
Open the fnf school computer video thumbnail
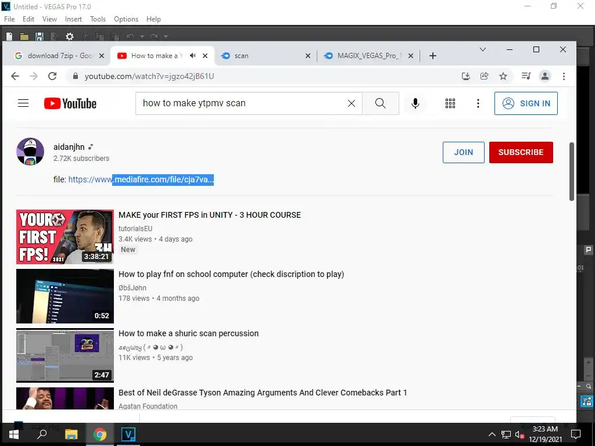point(65,296)
